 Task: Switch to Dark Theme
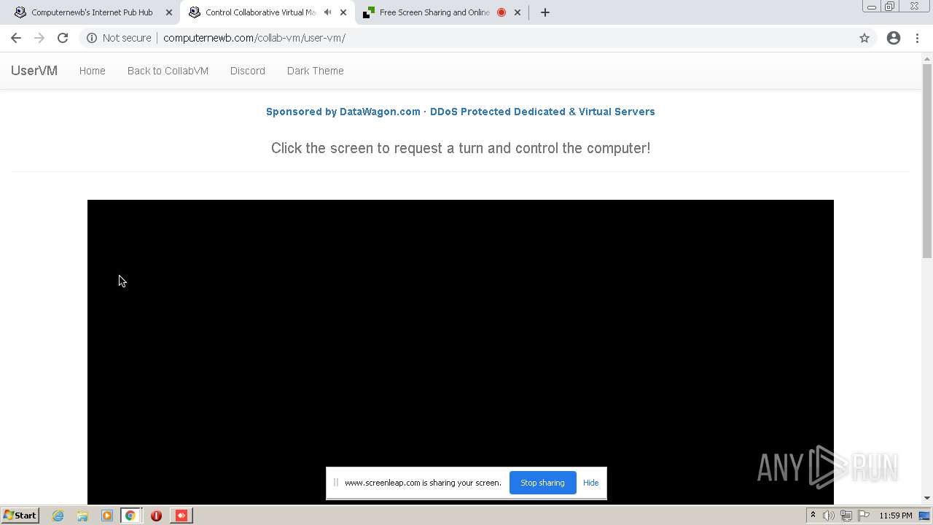coord(316,71)
